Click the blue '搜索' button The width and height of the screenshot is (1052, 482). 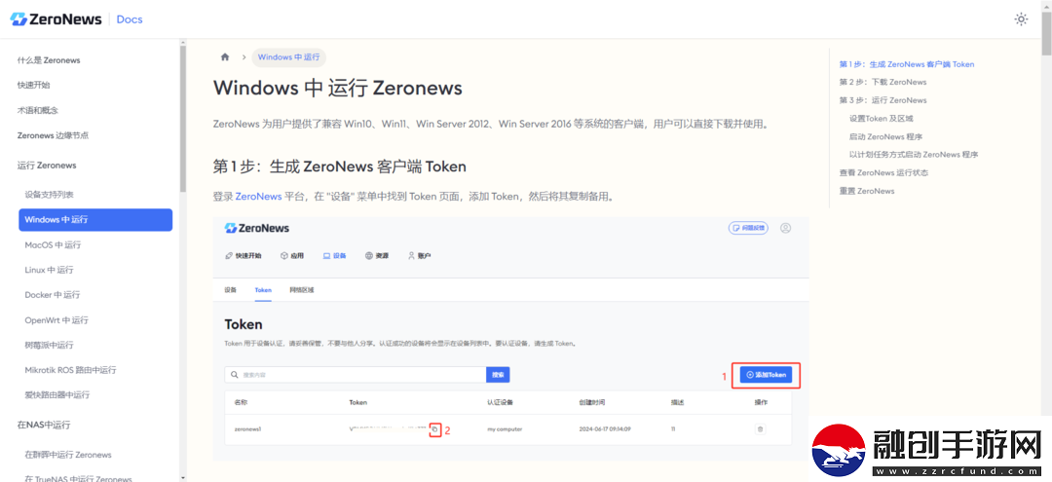pos(498,375)
